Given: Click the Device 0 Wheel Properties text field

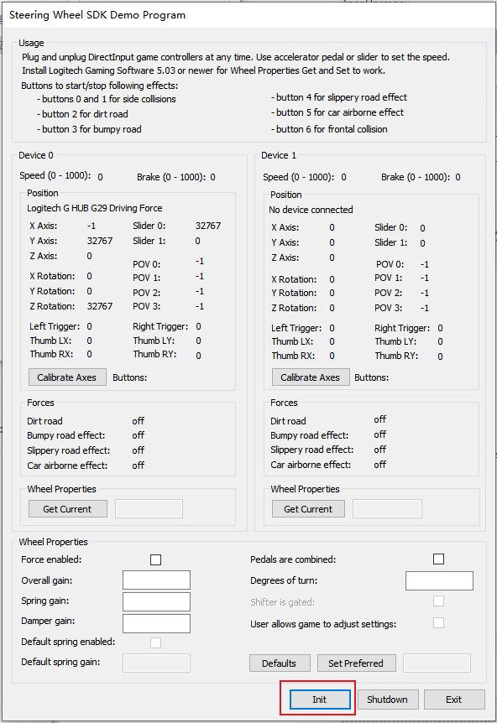Looking at the screenshot, I should tap(149, 508).
